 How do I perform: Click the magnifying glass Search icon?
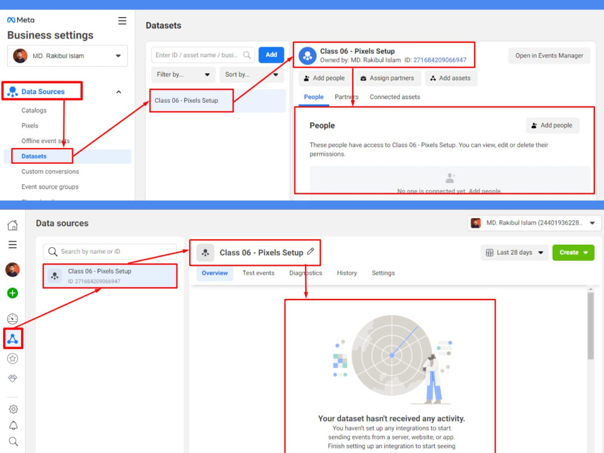click(x=12, y=442)
